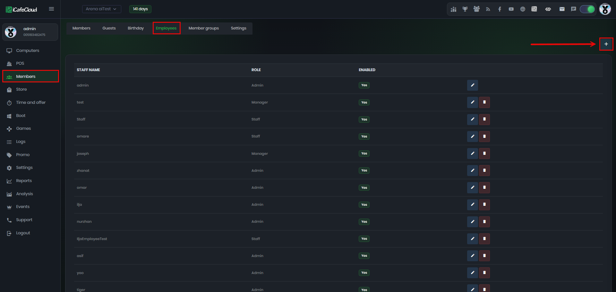Open the Settings tab in members page
The width and height of the screenshot is (616, 292).
click(x=239, y=28)
